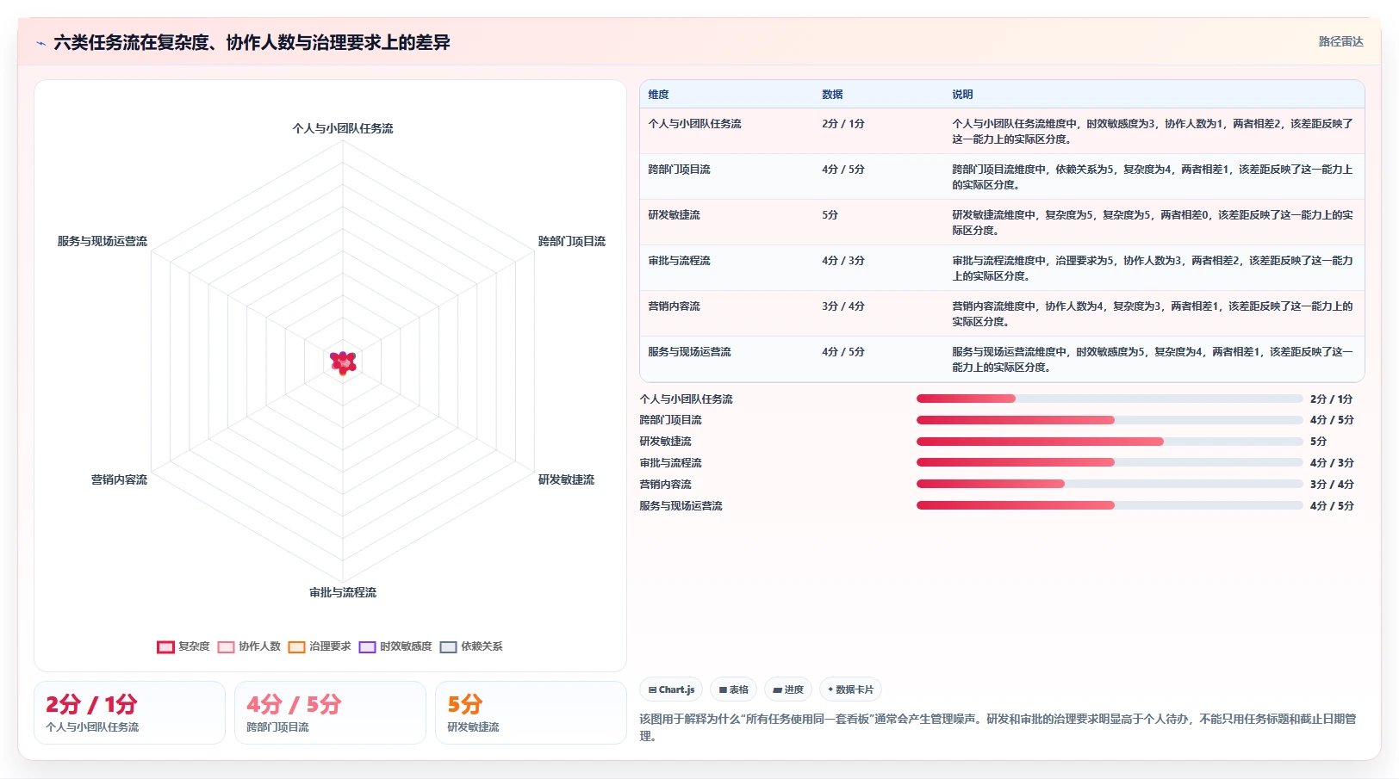Click the 跨部门项目流 progress bar

(x=1110, y=420)
